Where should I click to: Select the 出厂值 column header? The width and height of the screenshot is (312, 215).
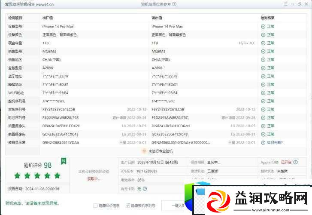[x=48, y=18]
